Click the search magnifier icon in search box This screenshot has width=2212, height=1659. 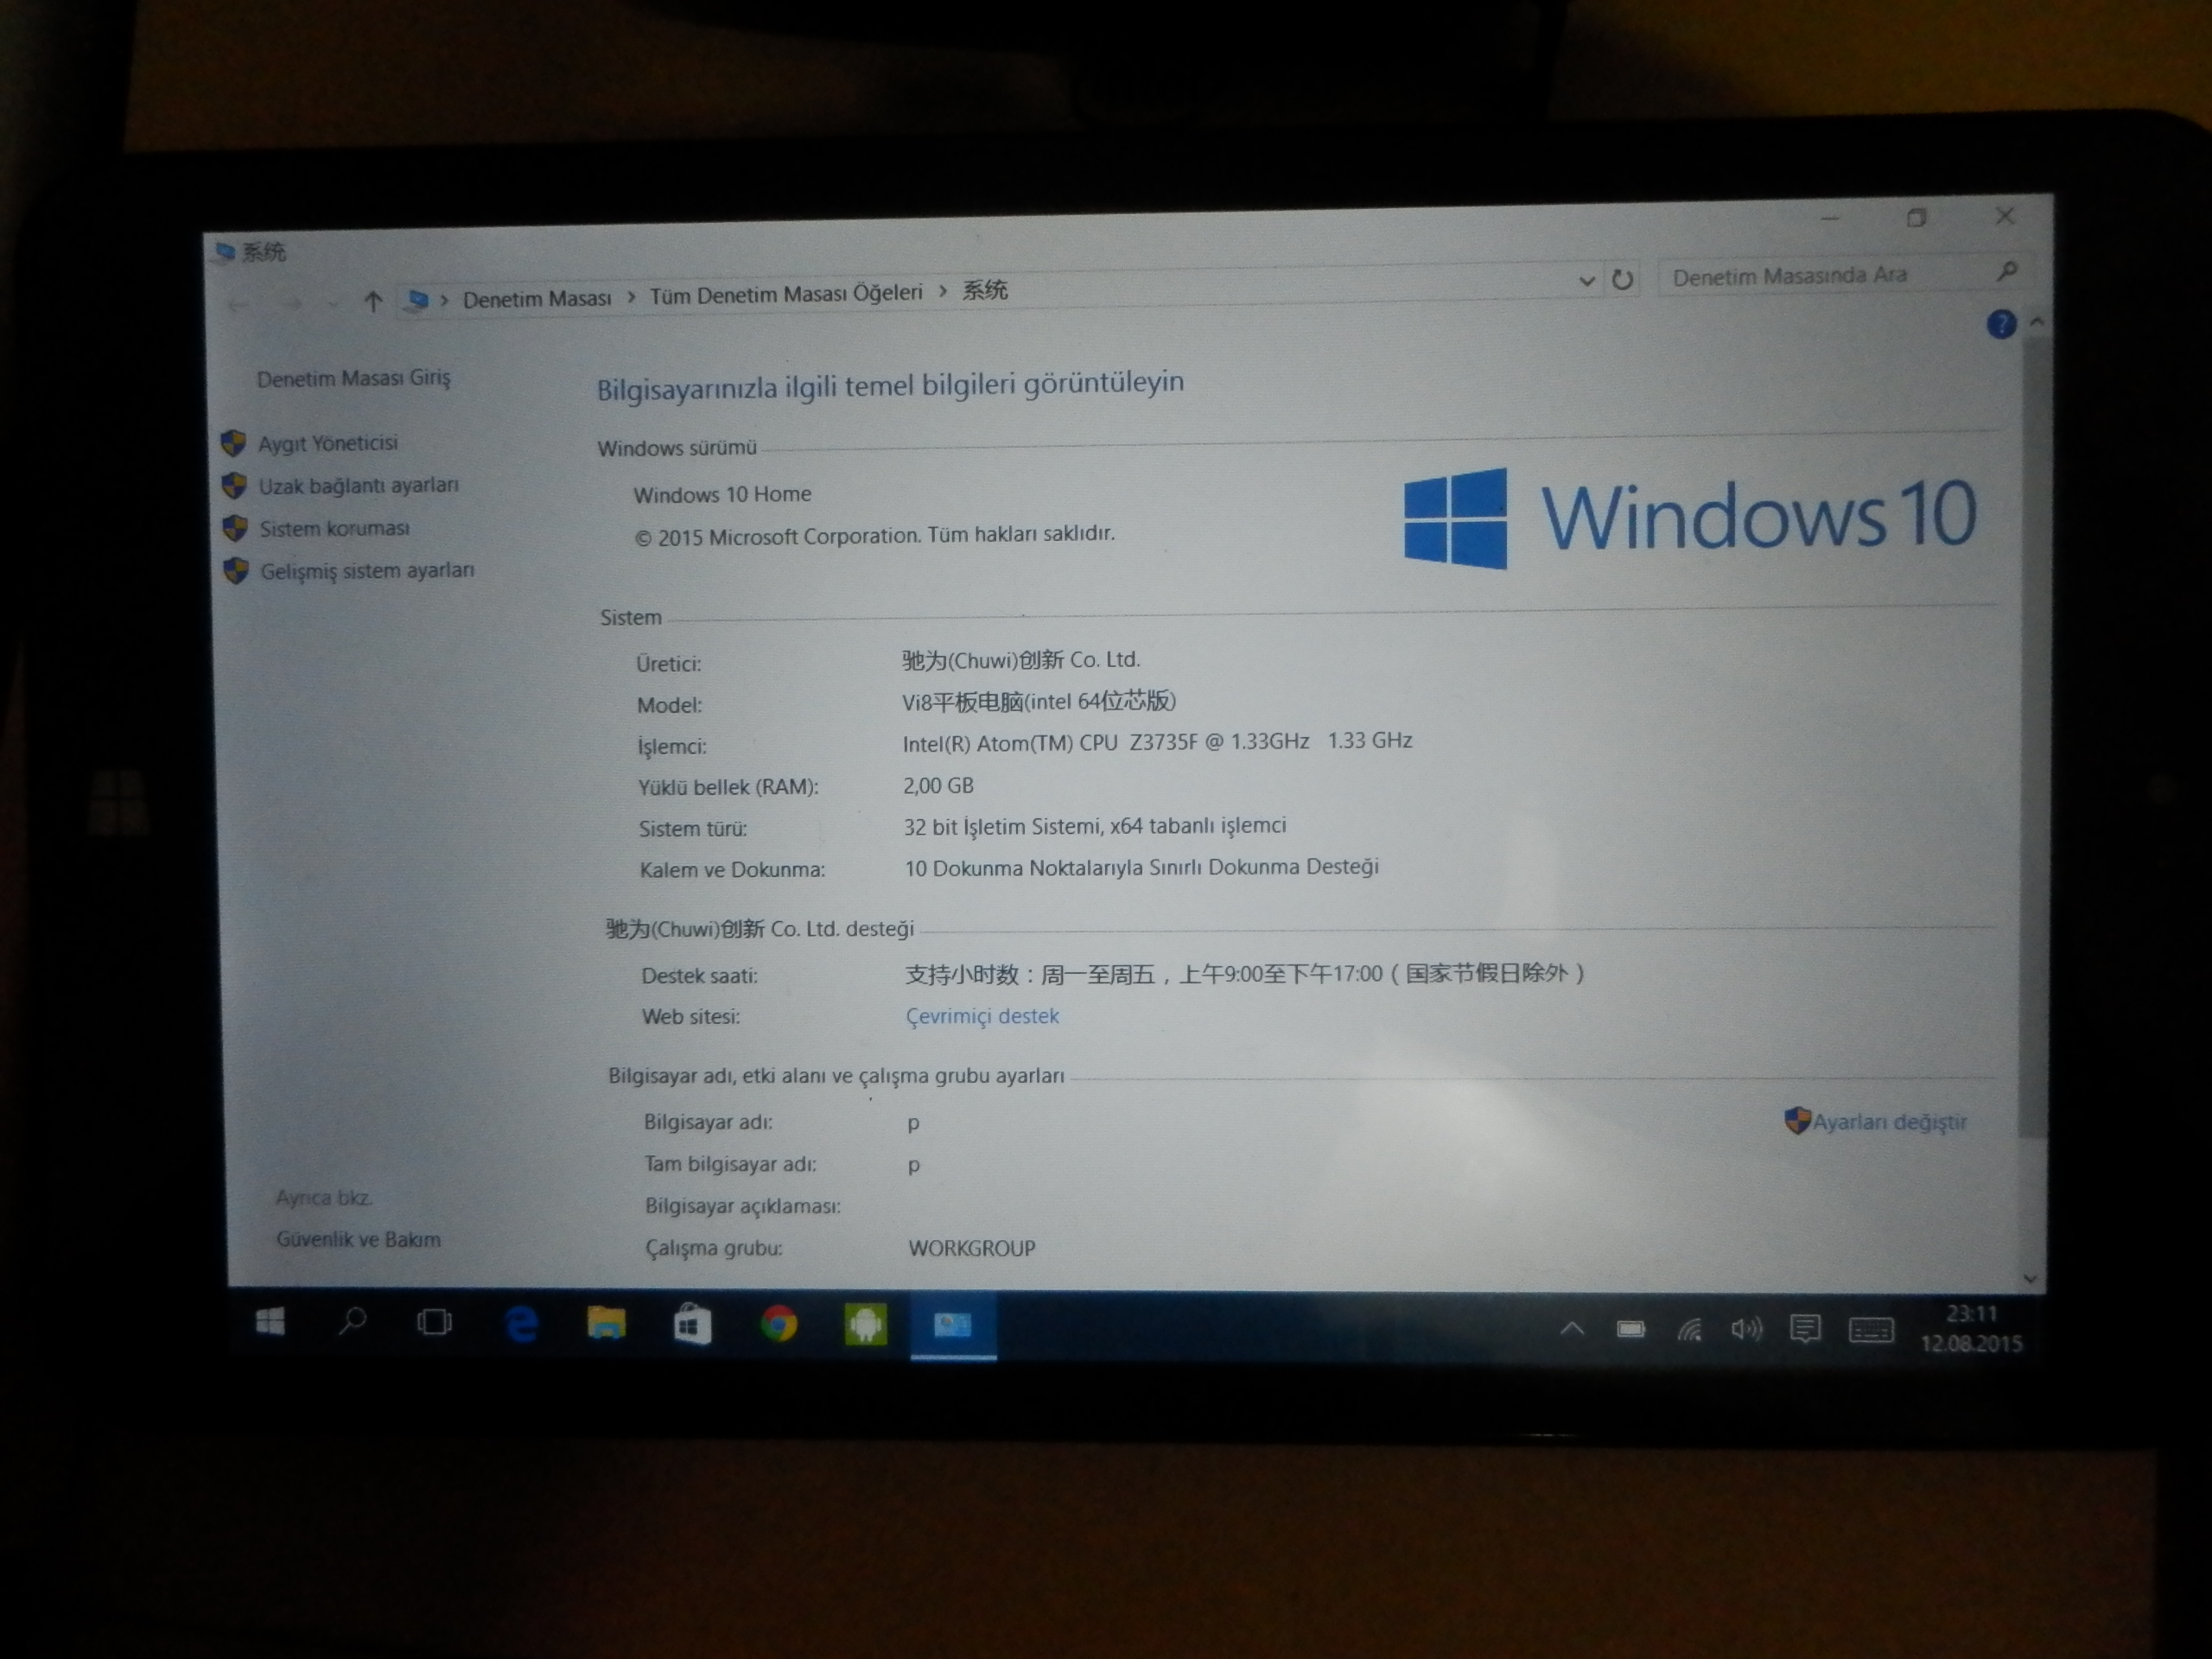pyautogui.click(x=2006, y=270)
